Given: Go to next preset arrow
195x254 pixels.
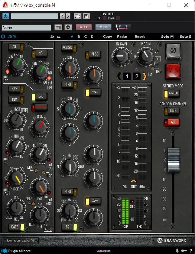Looking at the screenshot, I should 68,16.
